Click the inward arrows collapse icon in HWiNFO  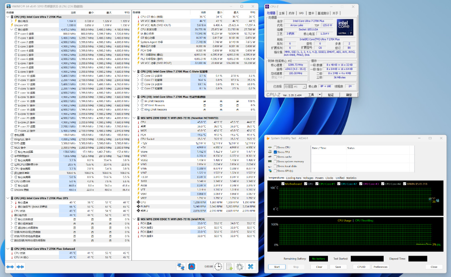(x=20, y=267)
